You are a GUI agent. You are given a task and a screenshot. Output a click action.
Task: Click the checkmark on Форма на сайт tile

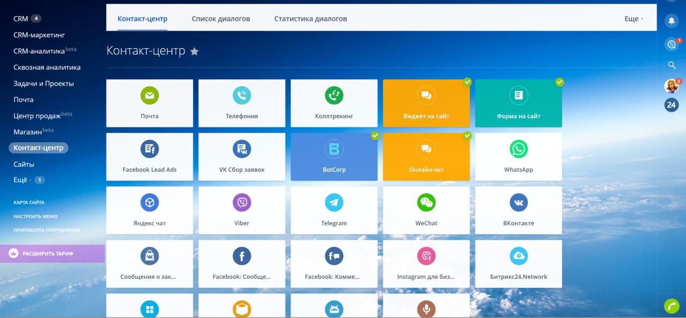560,82
